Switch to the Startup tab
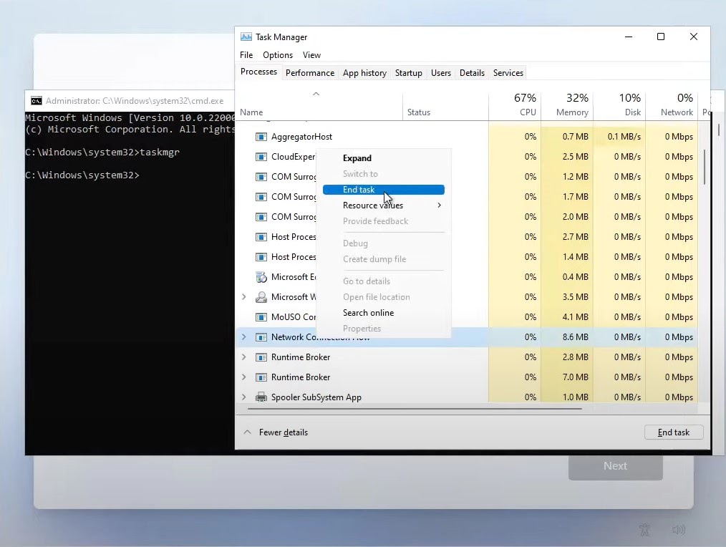The width and height of the screenshot is (726, 547). (408, 73)
